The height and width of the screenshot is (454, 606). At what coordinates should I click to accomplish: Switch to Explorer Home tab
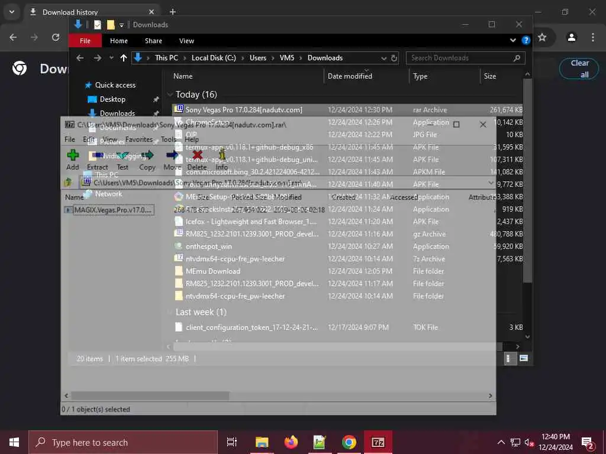119,41
